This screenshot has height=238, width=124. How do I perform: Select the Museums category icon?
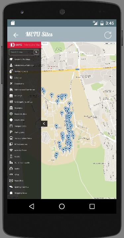click(x=11, y=108)
